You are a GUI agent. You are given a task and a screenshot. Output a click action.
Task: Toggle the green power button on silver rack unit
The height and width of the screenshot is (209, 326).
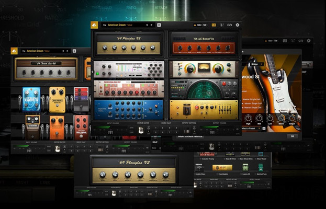97,73
